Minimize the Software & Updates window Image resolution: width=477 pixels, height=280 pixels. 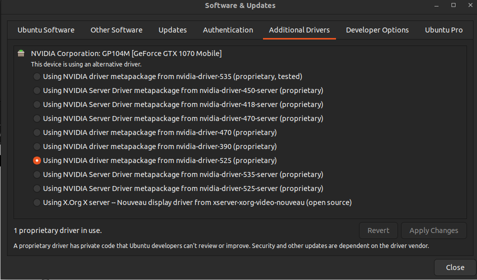[436, 5]
